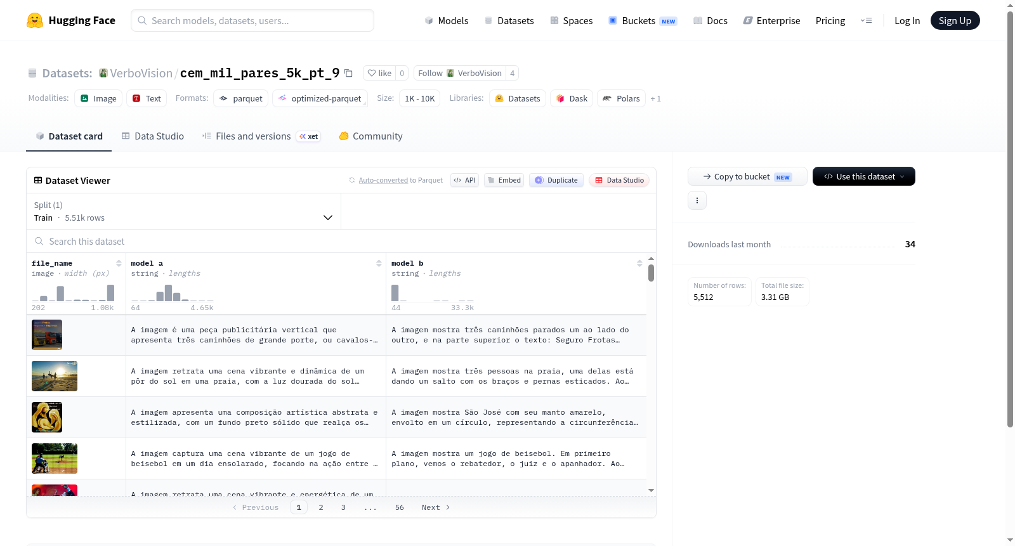This screenshot has width=1015, height=546.
Task: Click the 1K - 10K size tag
Action: click(x=419, y=98)
